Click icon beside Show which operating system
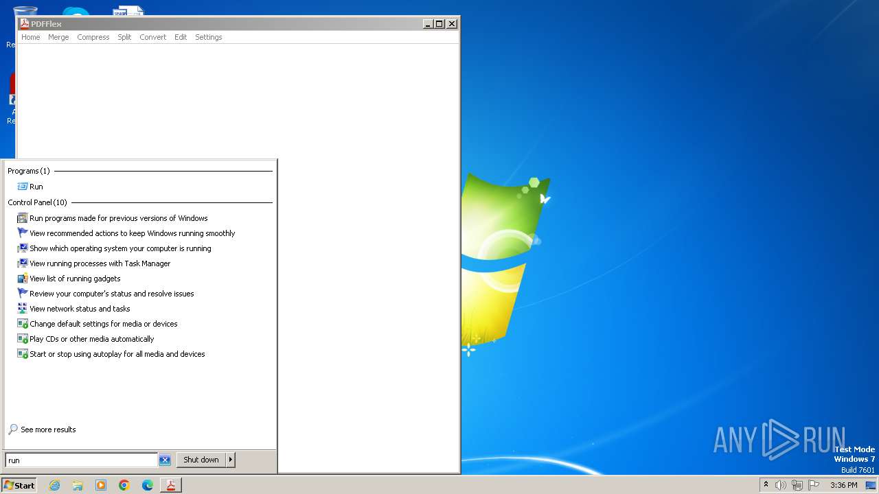 (x=22, y=248)
